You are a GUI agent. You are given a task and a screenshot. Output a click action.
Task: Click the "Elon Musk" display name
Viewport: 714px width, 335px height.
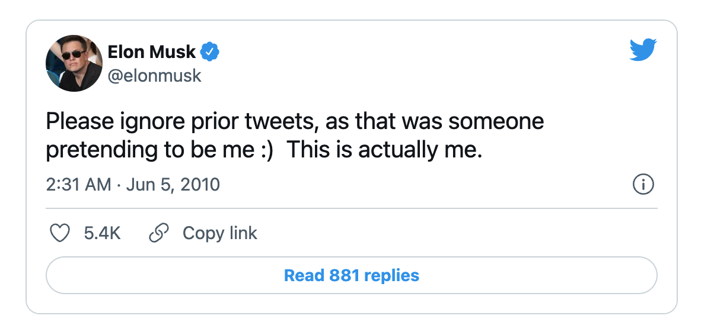pos(151,52)
